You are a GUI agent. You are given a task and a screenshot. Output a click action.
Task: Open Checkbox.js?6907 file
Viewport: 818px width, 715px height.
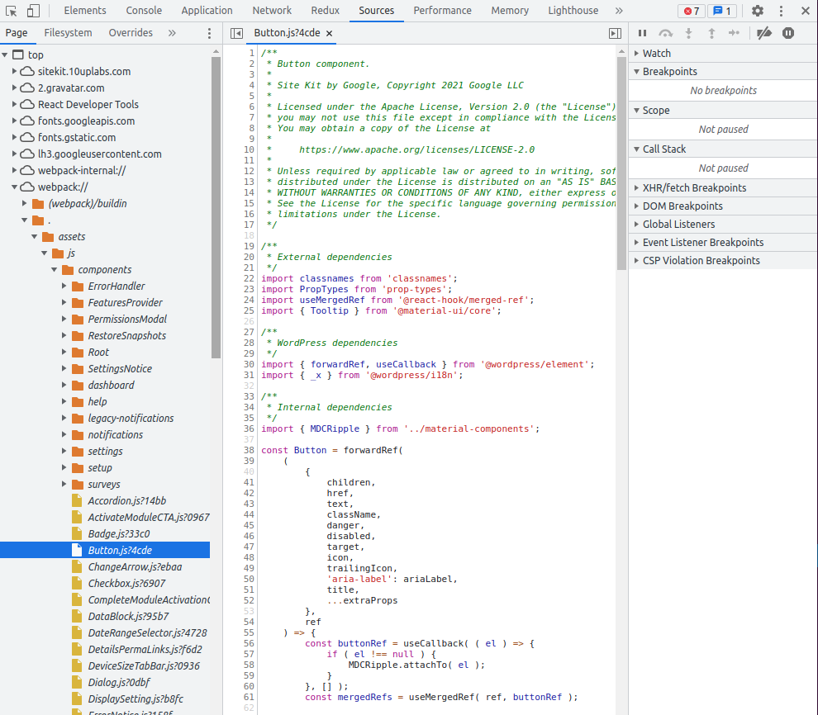click(x=126, y=583)
